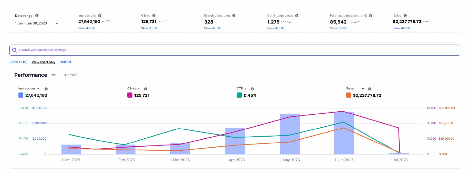Screen dimensions: 471x172
Task: Click info icon next to chart CTR selector
Action: tap(252, 89)
